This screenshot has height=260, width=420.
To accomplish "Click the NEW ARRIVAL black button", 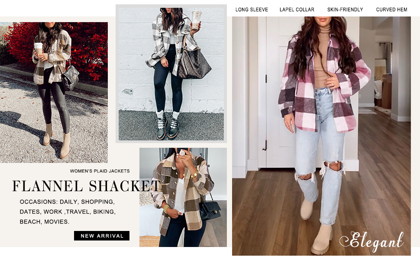I will click(102, 236).
